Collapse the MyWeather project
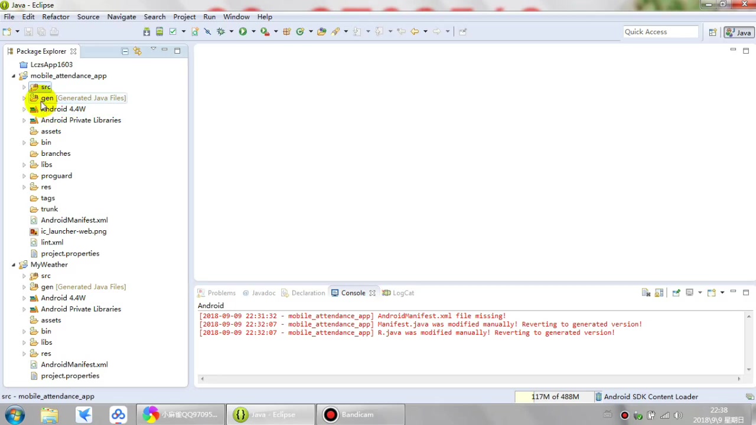The width and height of the screenshot is (756, 425). click(x=14, y=264)
